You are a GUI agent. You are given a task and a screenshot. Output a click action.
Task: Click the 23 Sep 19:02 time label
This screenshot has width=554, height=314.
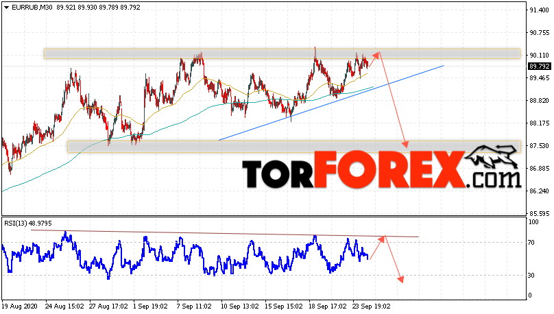[372, 306]
